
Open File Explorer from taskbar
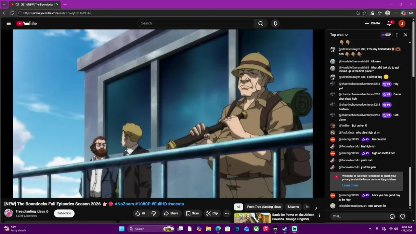209,229
